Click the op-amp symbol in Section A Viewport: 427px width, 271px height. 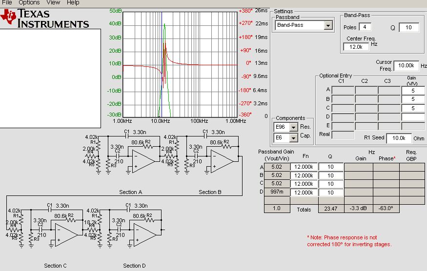click(143, 162)
